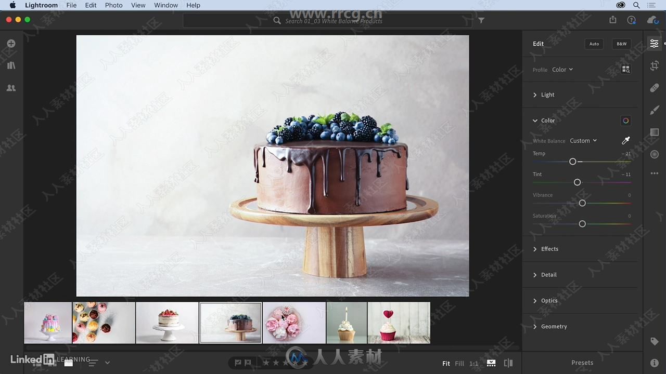Toggle the filmstrip visibility
Screen dimensions: 666x374
pos(491,363)
